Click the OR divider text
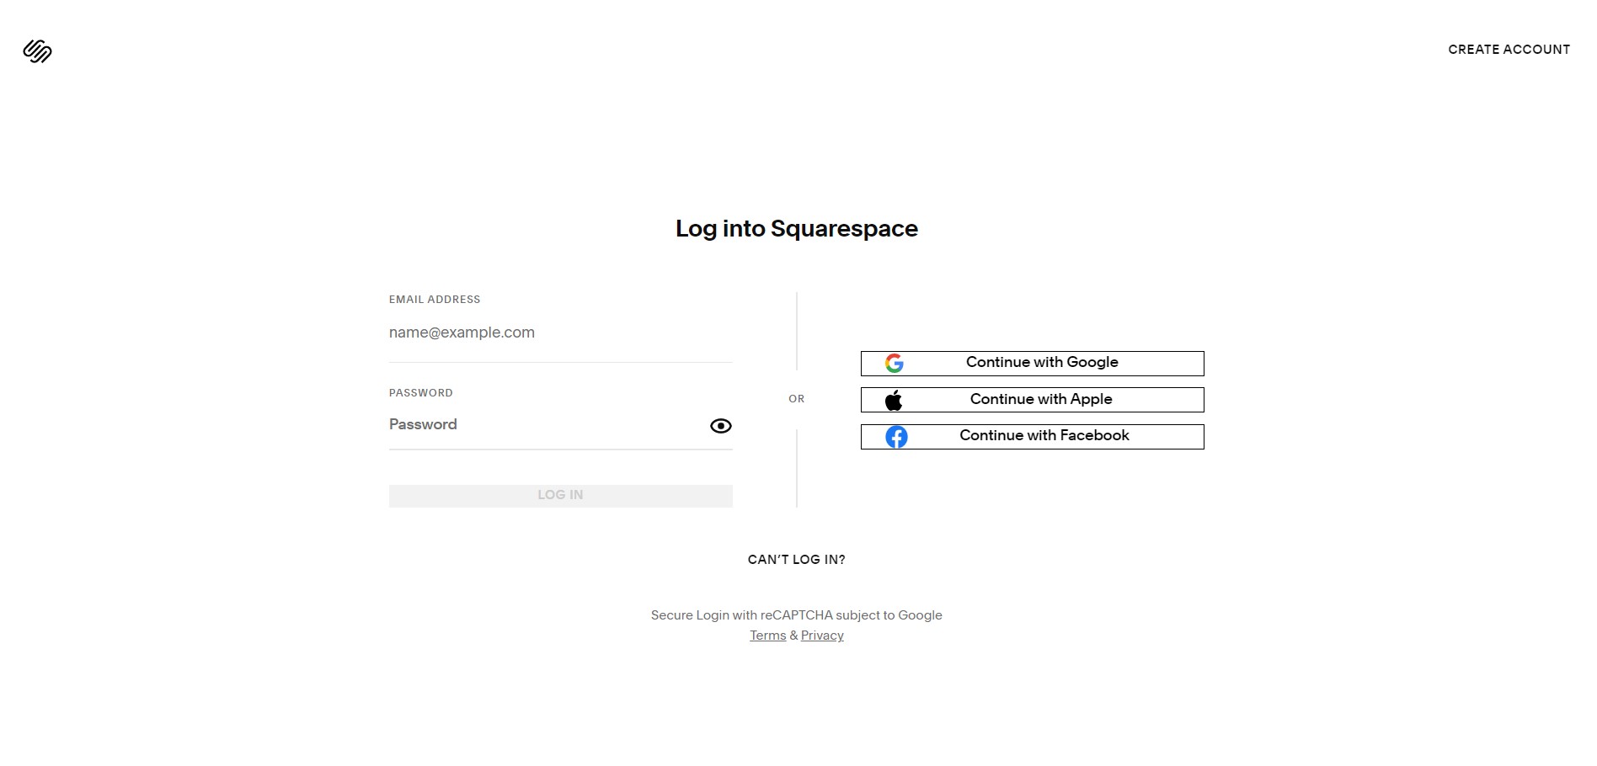The image size is (1597, 766). [x=796, y=399]
